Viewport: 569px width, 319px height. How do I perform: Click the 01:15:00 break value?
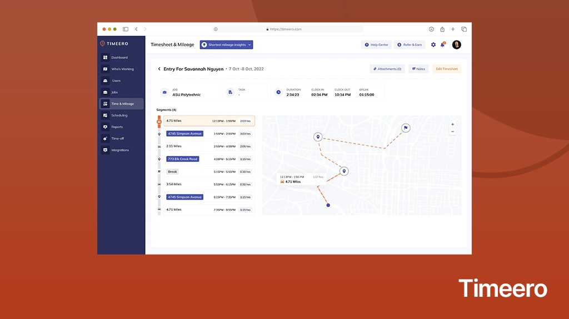367,95
